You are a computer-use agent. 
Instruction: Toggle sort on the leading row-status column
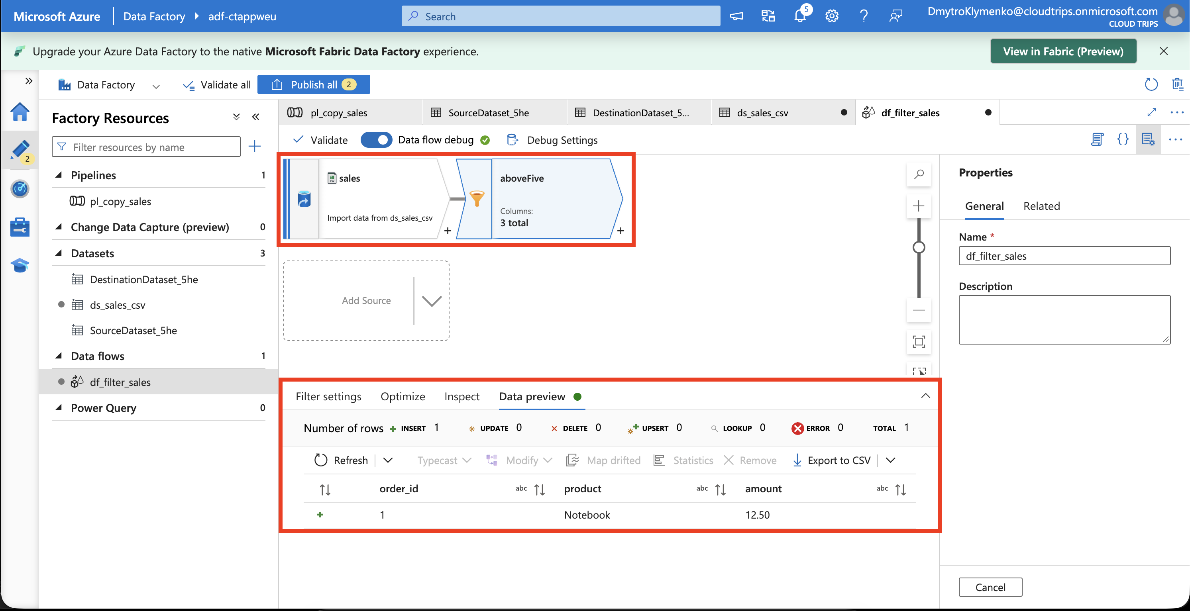click(325, 490)
